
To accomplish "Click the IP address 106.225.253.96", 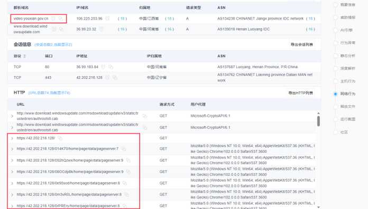I will (89, 18).
